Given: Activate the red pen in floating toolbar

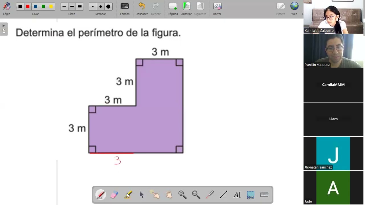Looking at the screenshot, I should 100,195.
